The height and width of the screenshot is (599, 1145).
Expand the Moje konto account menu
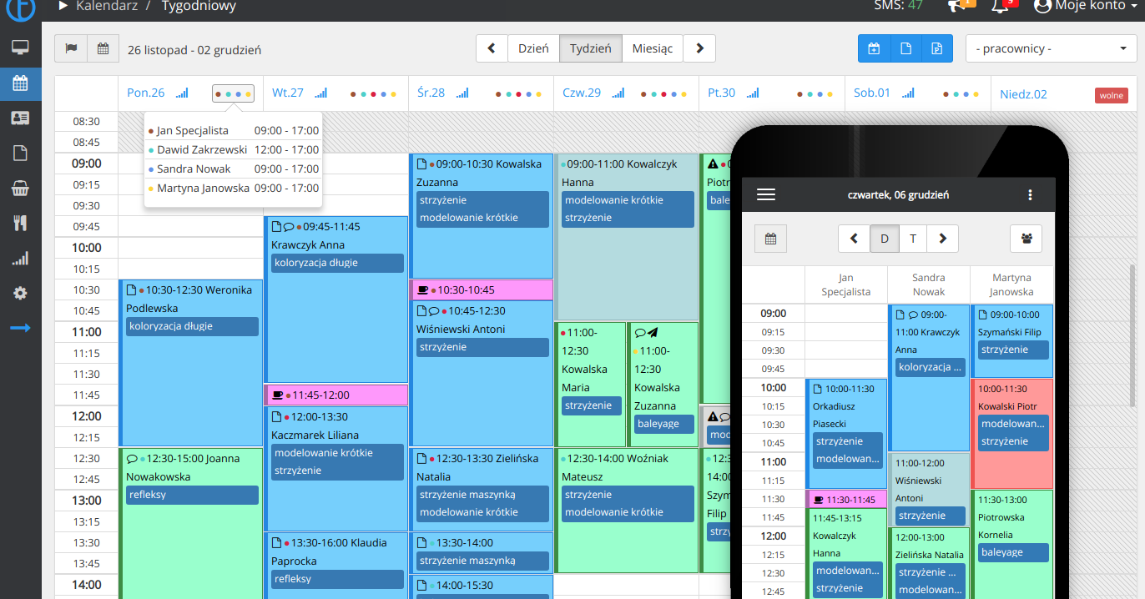pyautogui.click(x=1086, y=6)
